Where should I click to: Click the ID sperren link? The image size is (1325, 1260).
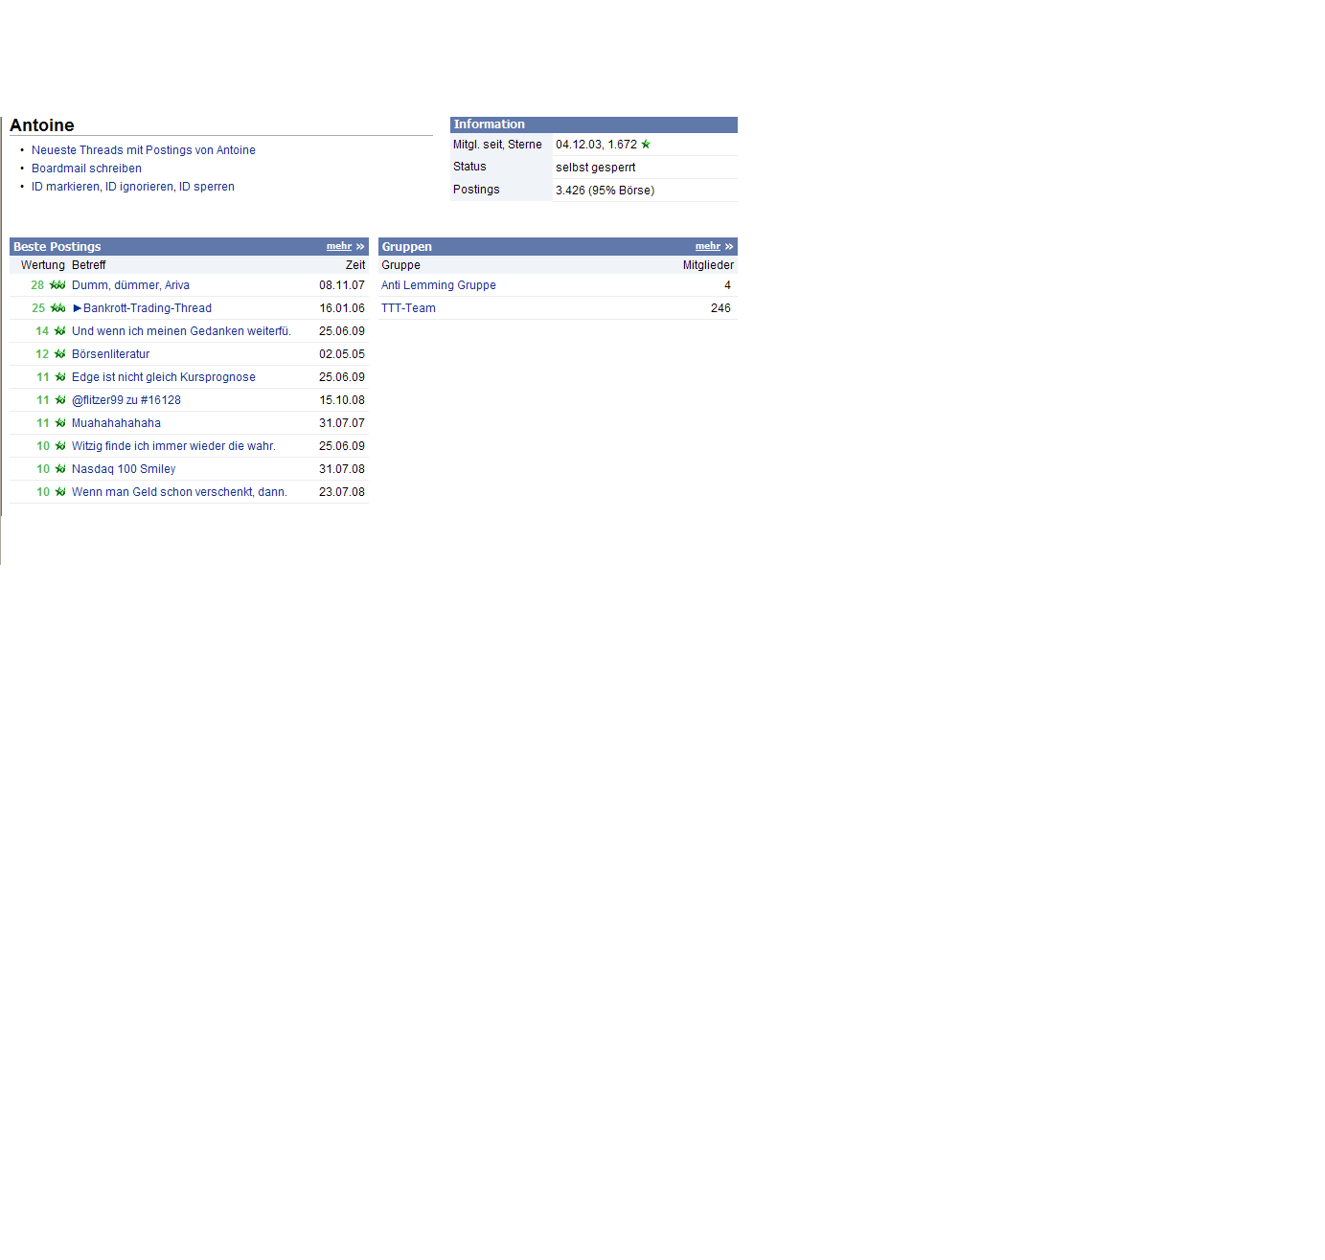pyautogui.click(x=207, y=187)
